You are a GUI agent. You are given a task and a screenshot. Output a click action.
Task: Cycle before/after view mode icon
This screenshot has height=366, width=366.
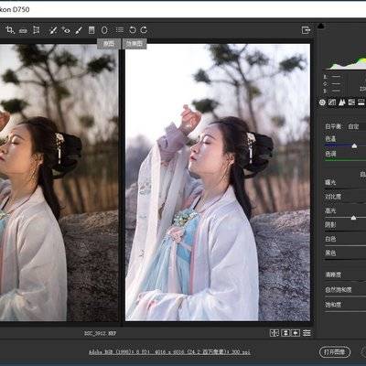(x=274, y=333)
